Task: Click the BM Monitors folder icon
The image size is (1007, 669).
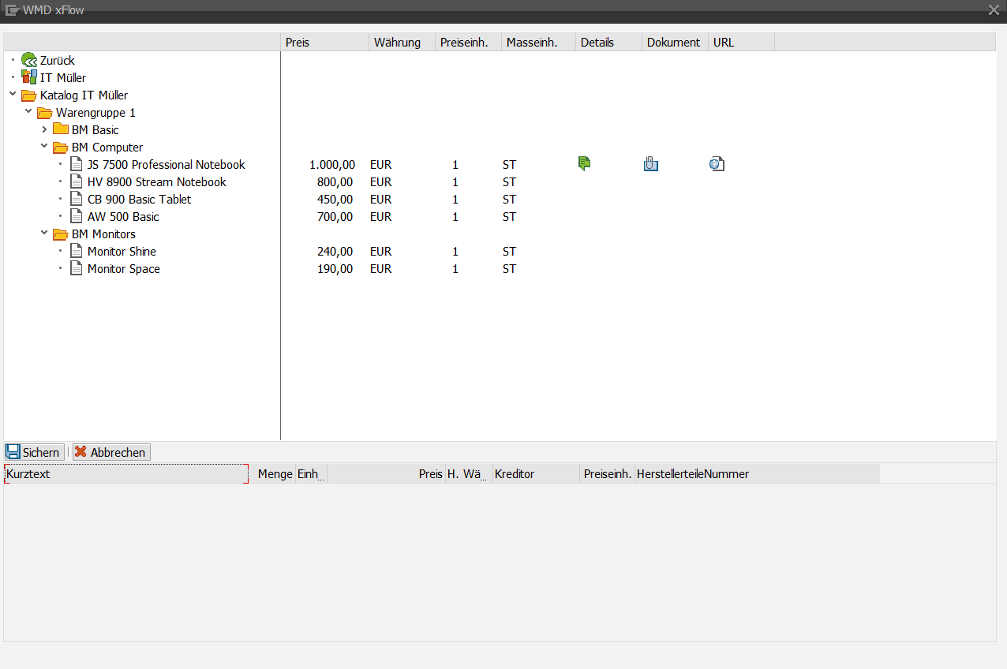Action: [x=61, y=234]
